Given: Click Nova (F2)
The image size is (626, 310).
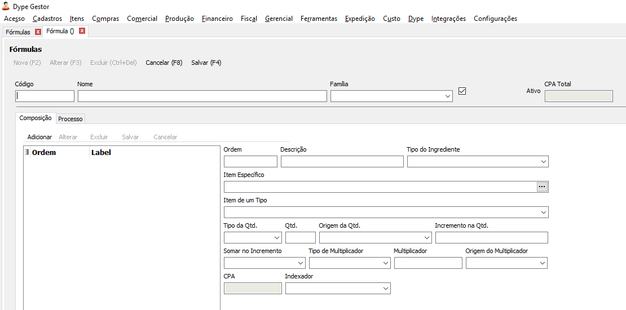Looking at the screenshot, I should click(x=27, y=63).
